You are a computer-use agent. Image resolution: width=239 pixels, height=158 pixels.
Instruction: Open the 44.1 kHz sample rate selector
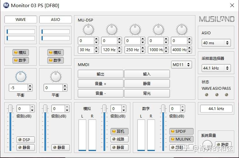[216, 68]
